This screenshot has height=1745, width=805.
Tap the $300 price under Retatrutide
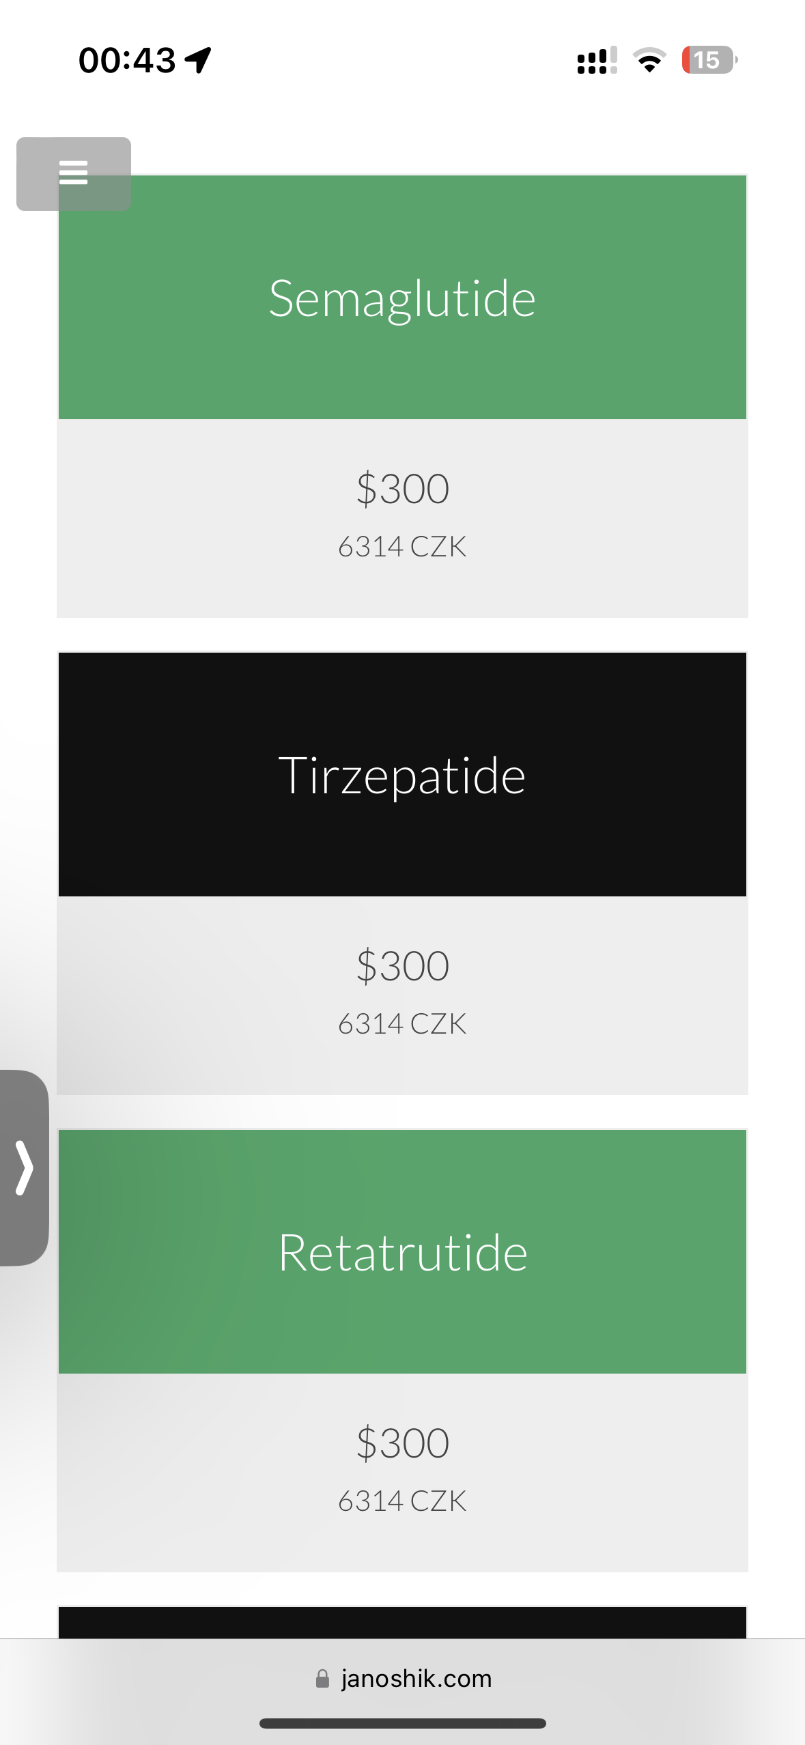(402, 1443)
